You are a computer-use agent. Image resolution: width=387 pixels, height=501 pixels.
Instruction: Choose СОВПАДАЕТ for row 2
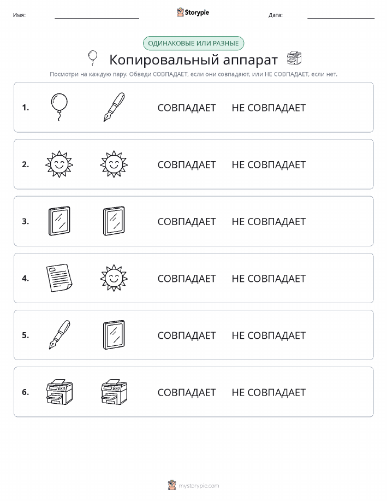(187, 164)
